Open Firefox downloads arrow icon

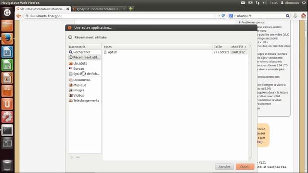tap(295, 16)
